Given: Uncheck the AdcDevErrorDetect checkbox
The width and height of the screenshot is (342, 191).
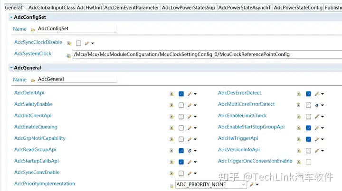Looking at the screenshot, I should coord(308,94).
